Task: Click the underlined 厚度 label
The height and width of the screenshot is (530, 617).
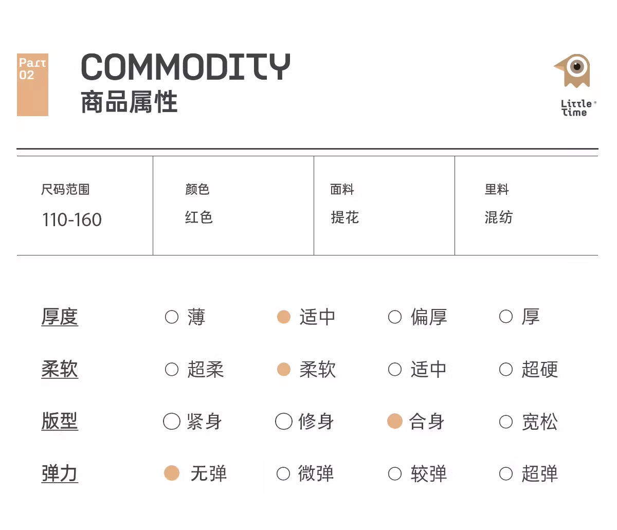Action: 60,317
